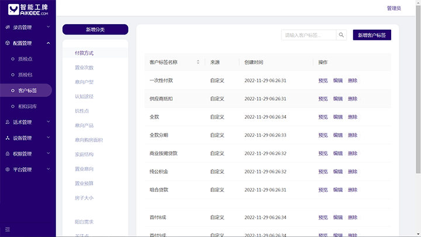Expand the 话术管理 menu chevron
This screenshot has height=237, width=421.
tap(49, 122)
